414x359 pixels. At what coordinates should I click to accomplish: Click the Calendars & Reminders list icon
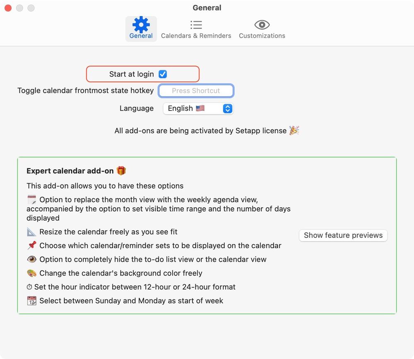(x=196, y=24)
